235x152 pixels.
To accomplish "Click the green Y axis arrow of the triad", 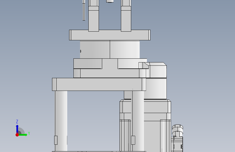I will (22, 135).
